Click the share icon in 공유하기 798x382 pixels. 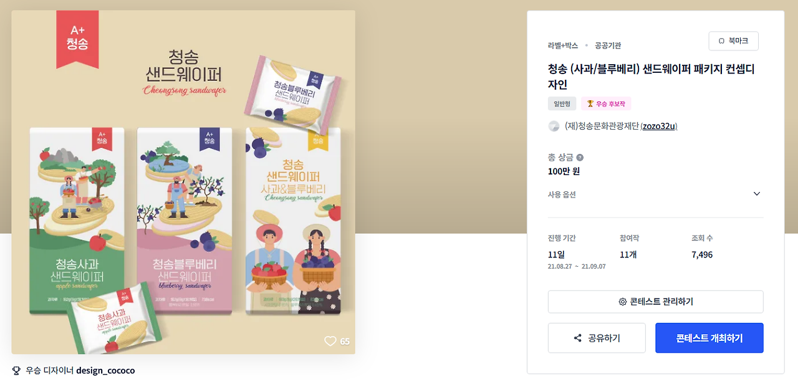pyautogui.click(x=577, y=338)
